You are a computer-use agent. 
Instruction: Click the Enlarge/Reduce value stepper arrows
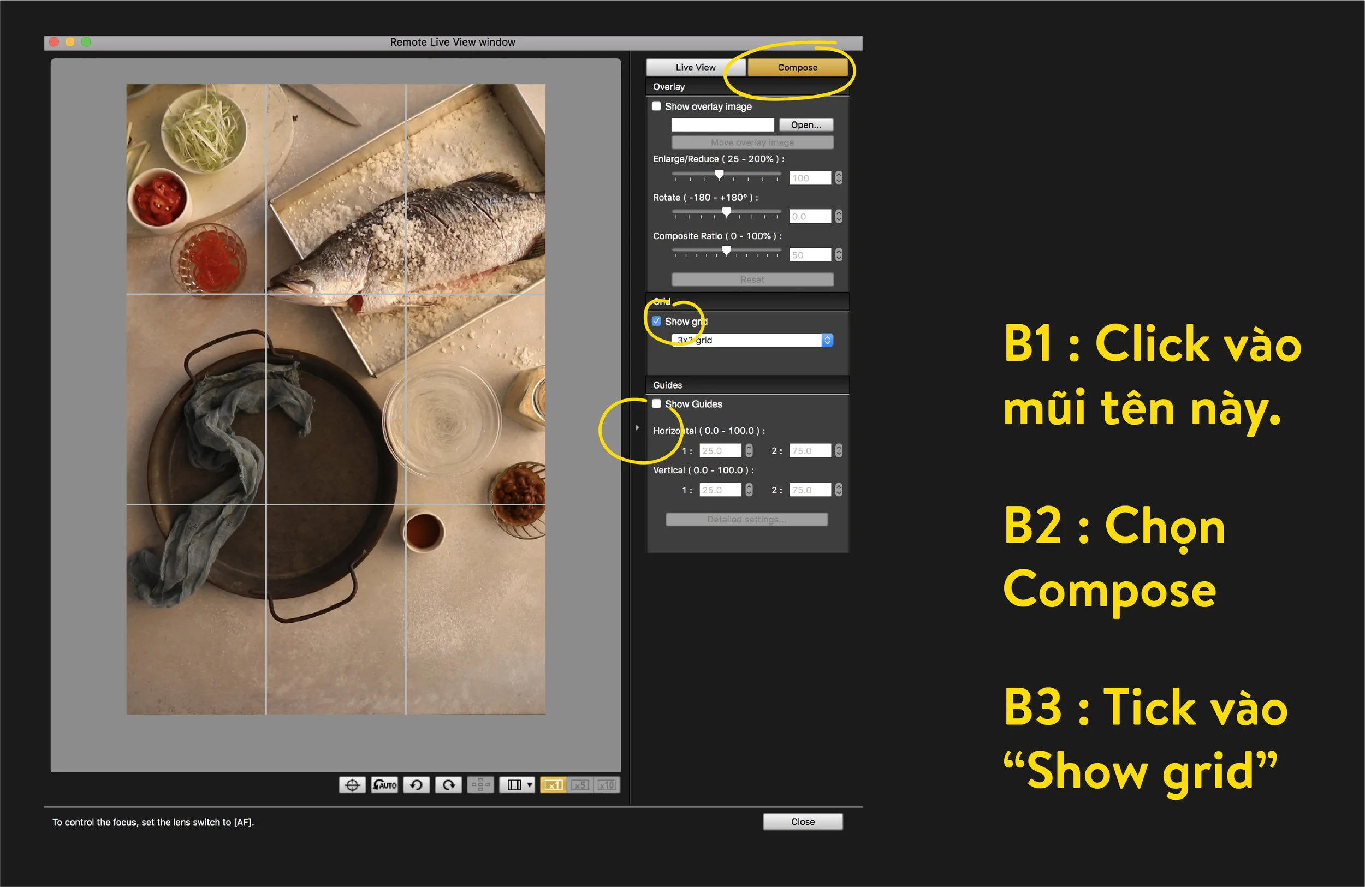pyautogui.click(x=839, y=178)
